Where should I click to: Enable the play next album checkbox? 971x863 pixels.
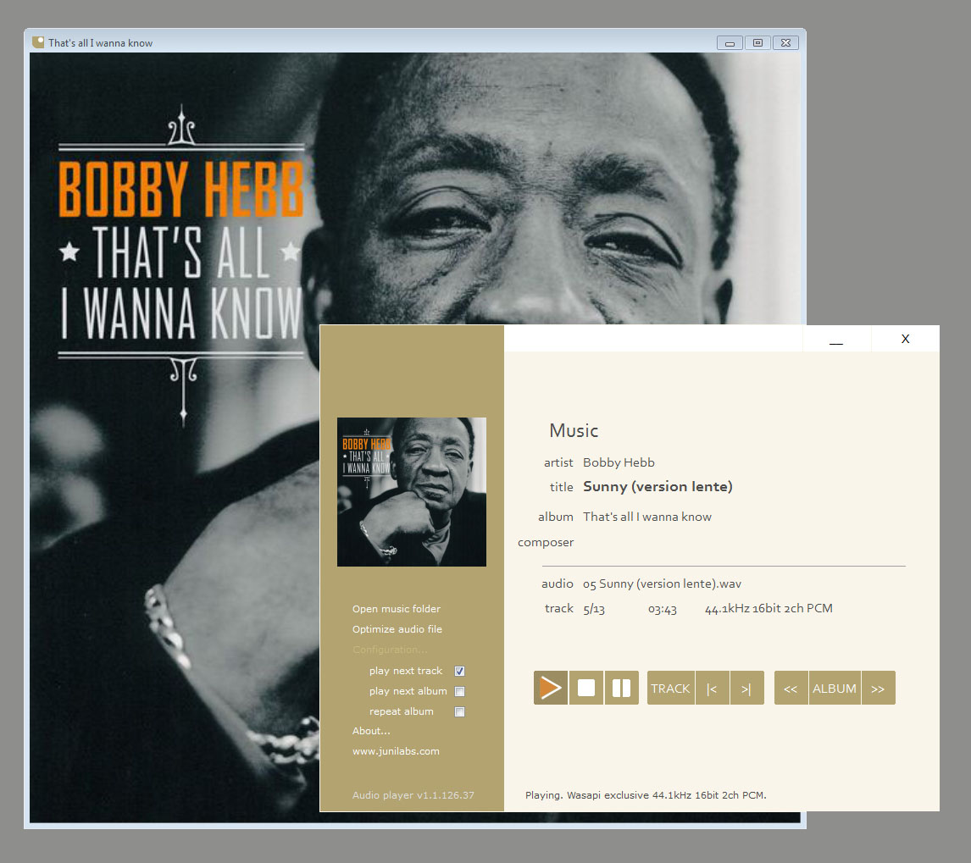click(459, 692)
